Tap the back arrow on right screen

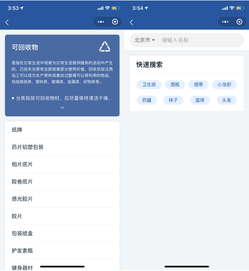[131, 22]
